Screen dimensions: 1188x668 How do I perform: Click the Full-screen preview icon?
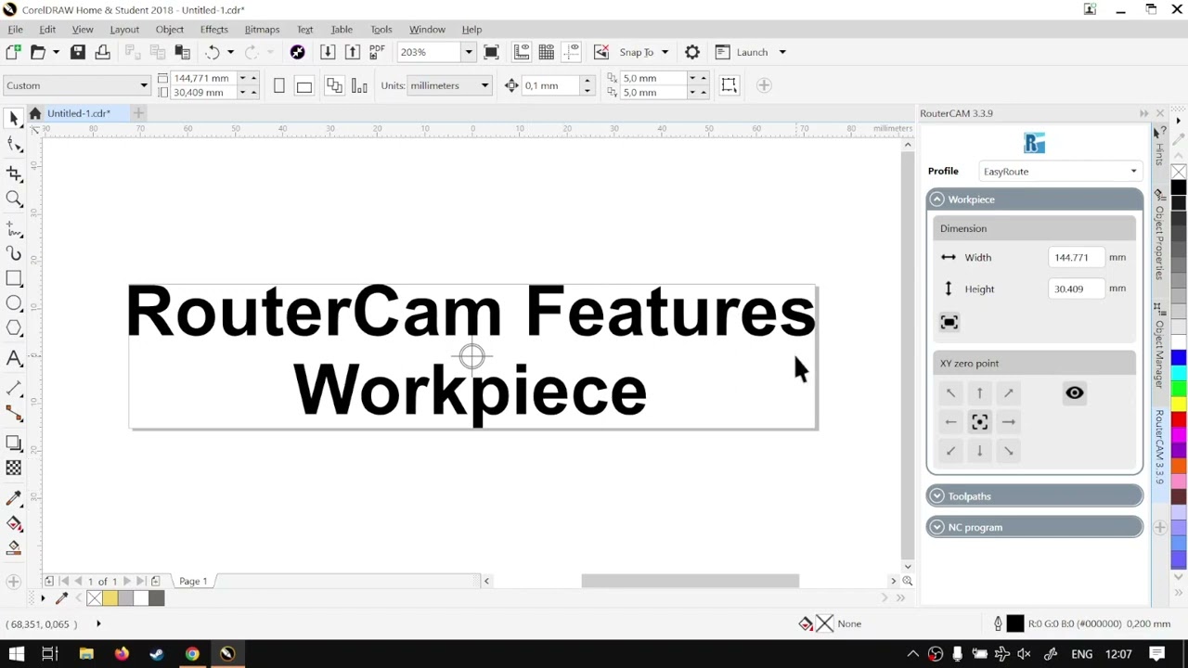(491, 52)
